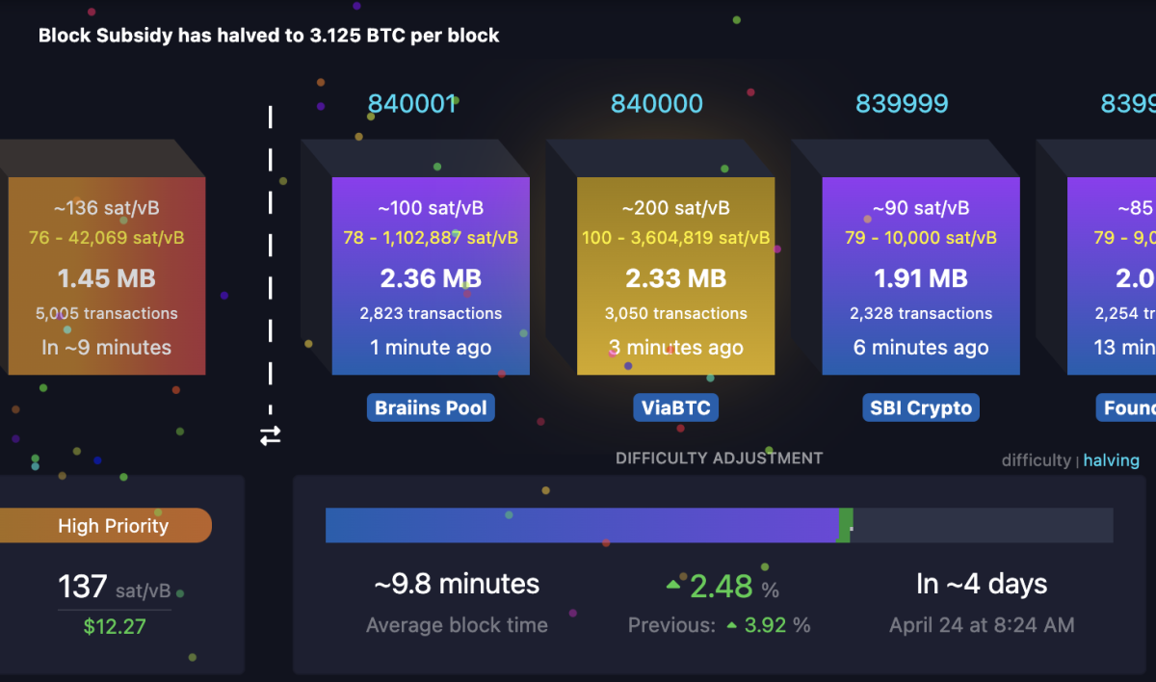Open block number 840001 link
This screenshot has height=682, width=1156.
coord(412,104)
